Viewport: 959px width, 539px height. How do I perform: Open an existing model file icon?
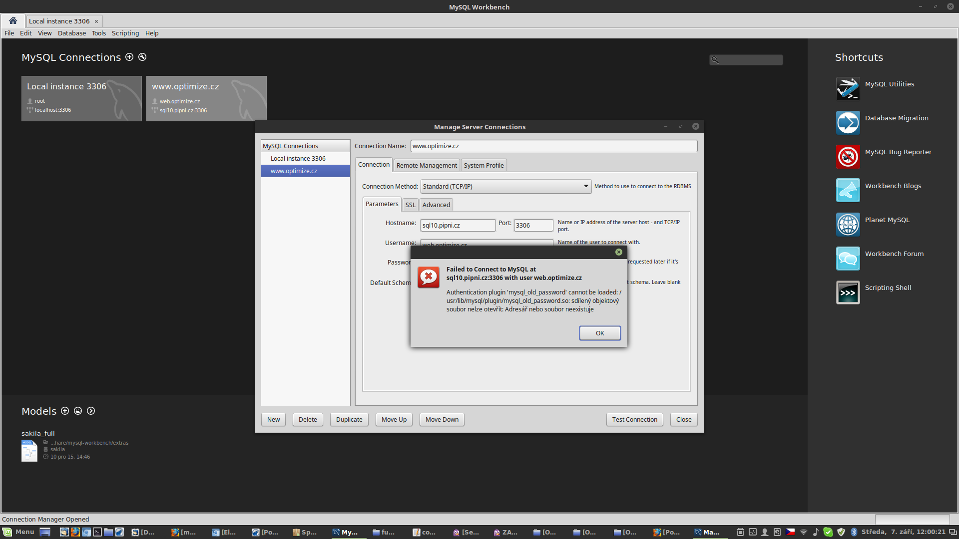[x=78, y=411]
